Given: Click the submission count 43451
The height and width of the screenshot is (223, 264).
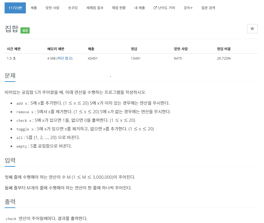Looking at the screenshot, I should [93, 58].
